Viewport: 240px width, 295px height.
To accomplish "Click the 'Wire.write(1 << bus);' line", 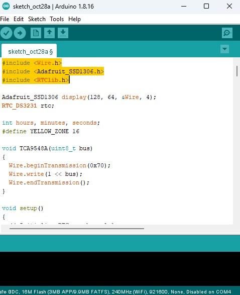I will point(46,174).
